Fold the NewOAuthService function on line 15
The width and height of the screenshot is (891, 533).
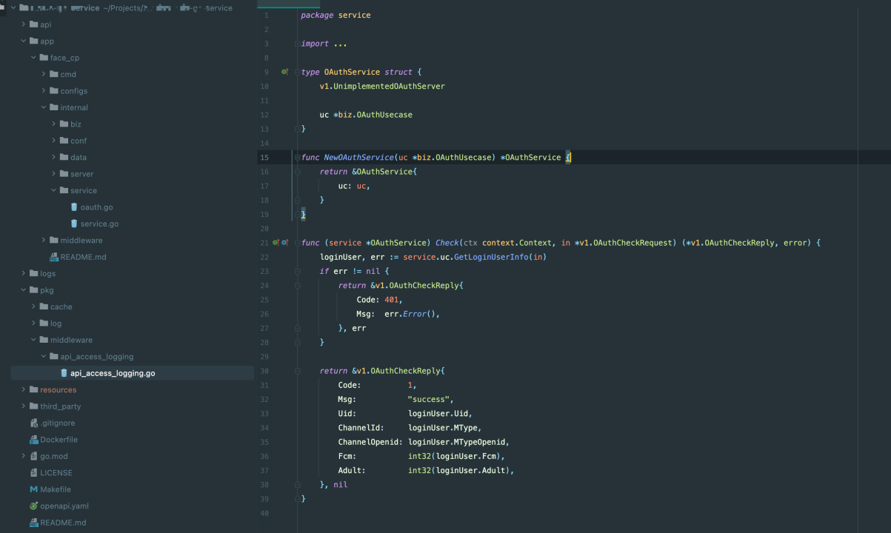pyautogui.click(x=297, y=157)
